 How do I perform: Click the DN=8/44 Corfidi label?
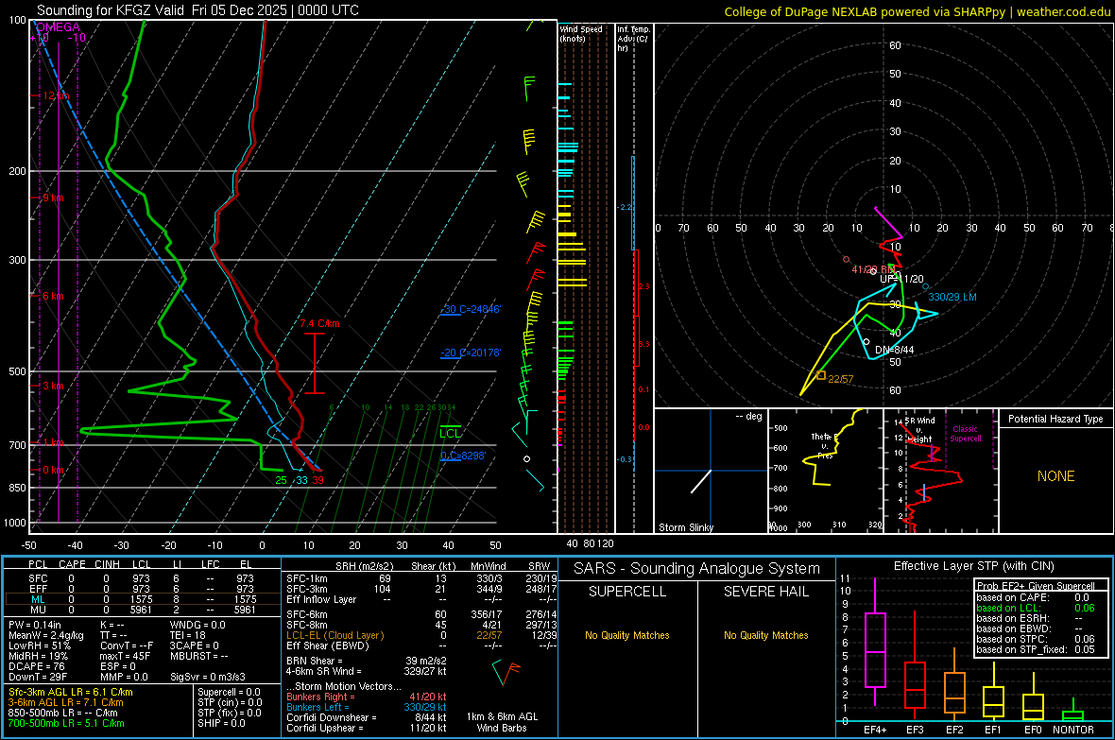pos(895,350)
